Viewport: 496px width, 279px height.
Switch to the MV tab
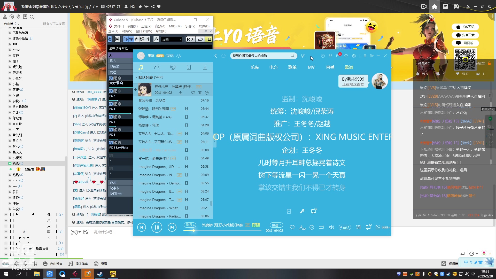(x=311, y=67)
